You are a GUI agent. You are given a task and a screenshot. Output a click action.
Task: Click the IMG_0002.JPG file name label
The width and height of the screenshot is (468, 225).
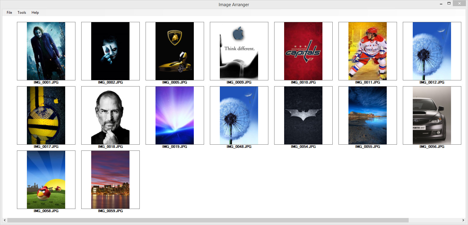point(110,82)
